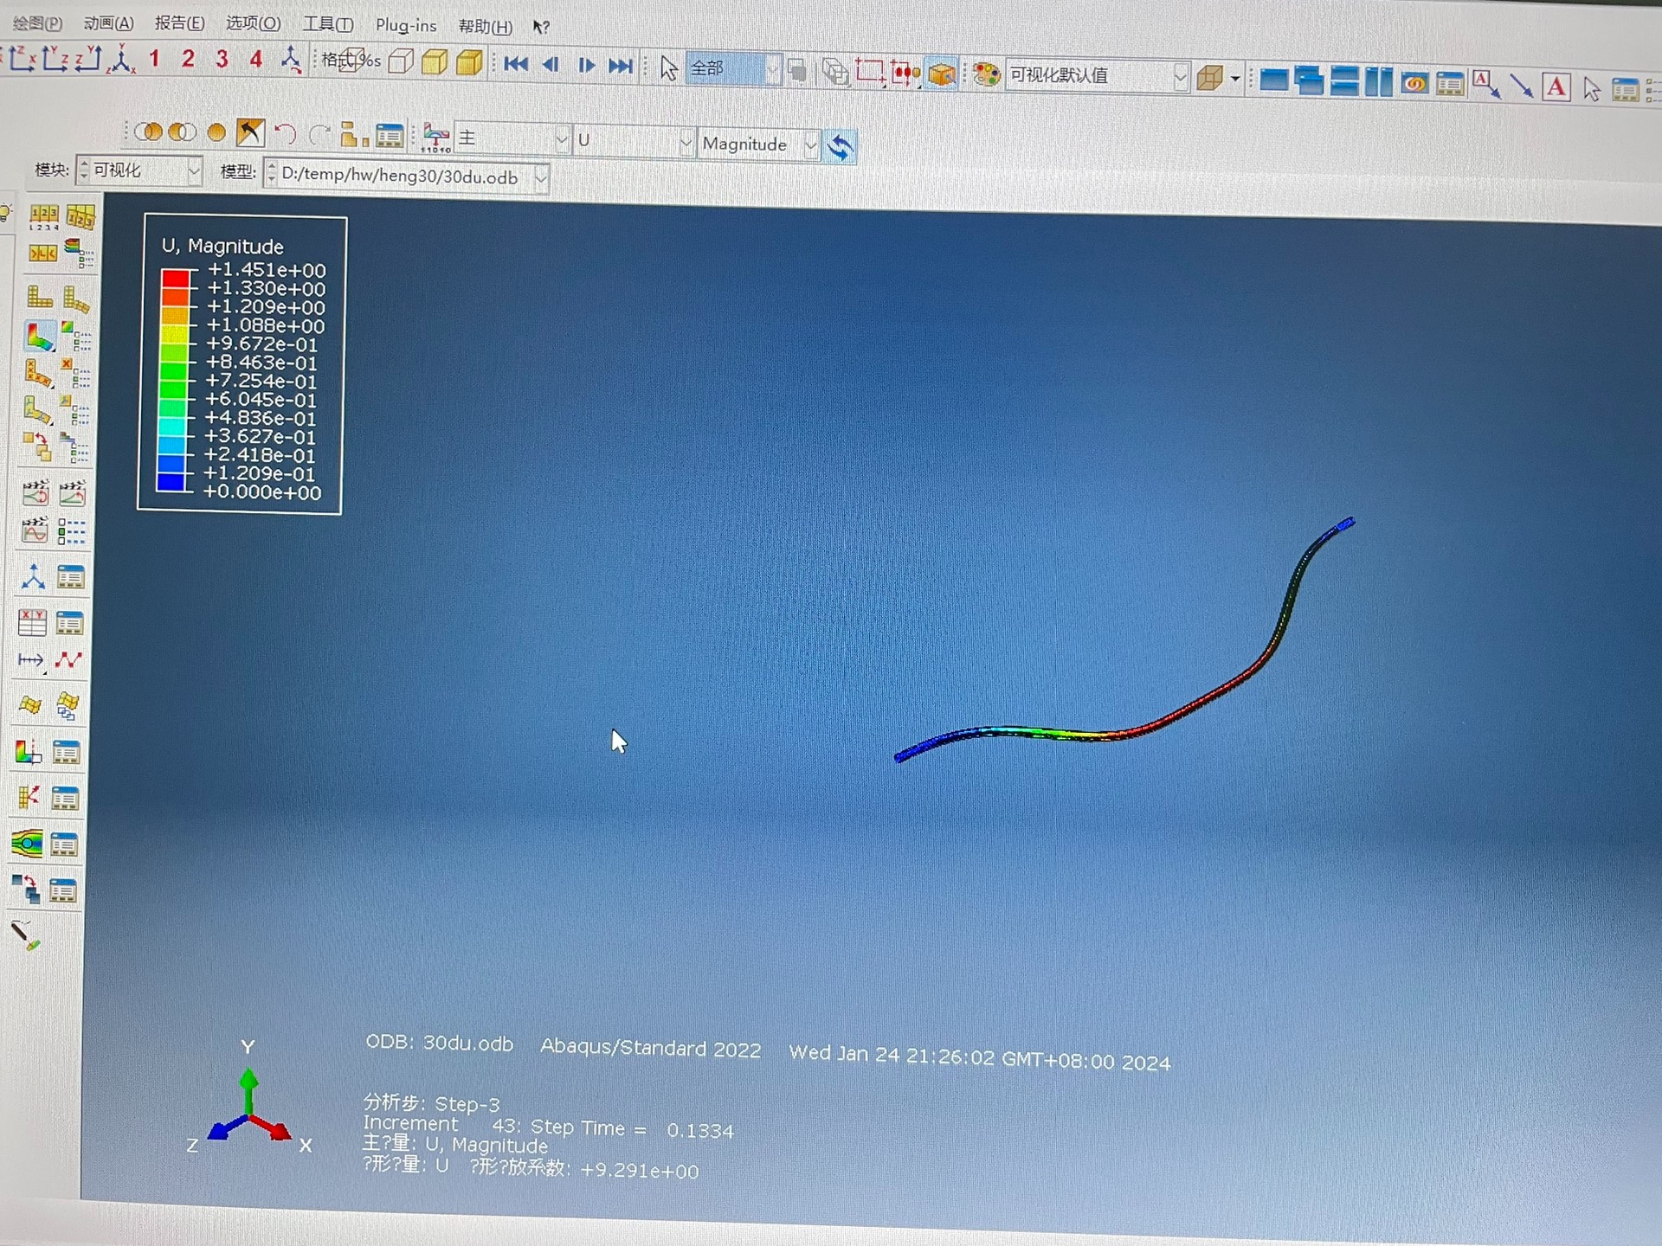Open the 可视化默认值 color scheme dropdown

pos(1179,77)
